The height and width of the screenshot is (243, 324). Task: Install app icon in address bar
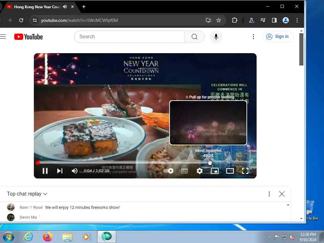click(209, 20)
